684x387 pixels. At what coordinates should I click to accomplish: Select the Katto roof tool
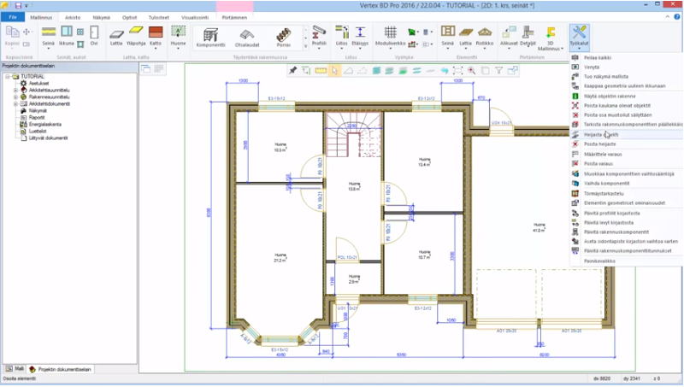click(x=156, y=35)
